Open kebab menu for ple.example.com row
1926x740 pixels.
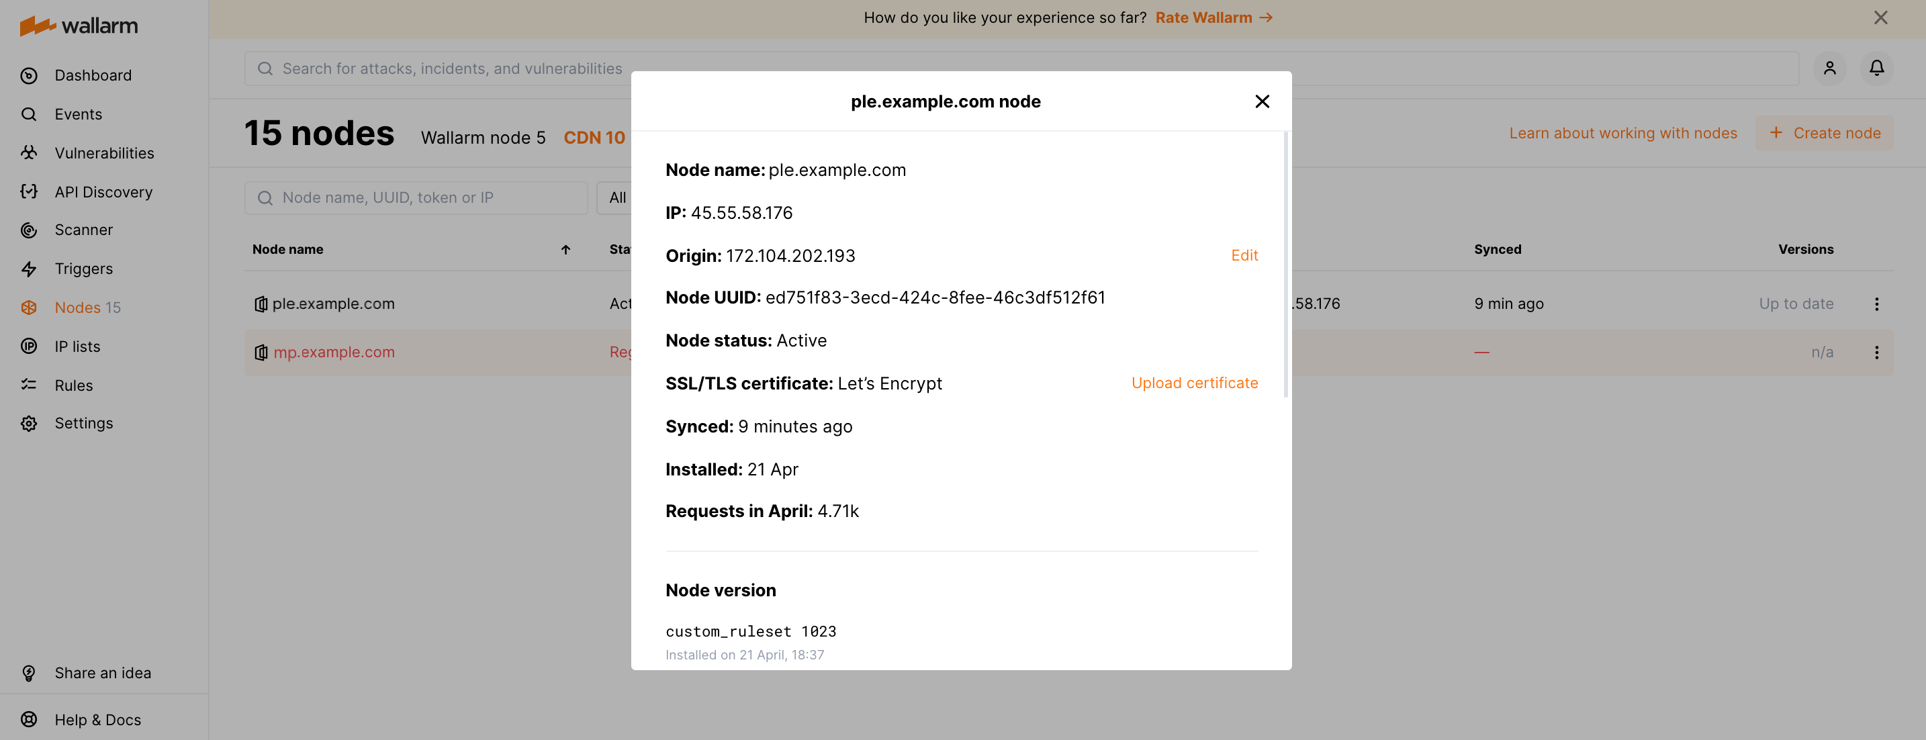pyautogui.click(x=1878, y=304)
